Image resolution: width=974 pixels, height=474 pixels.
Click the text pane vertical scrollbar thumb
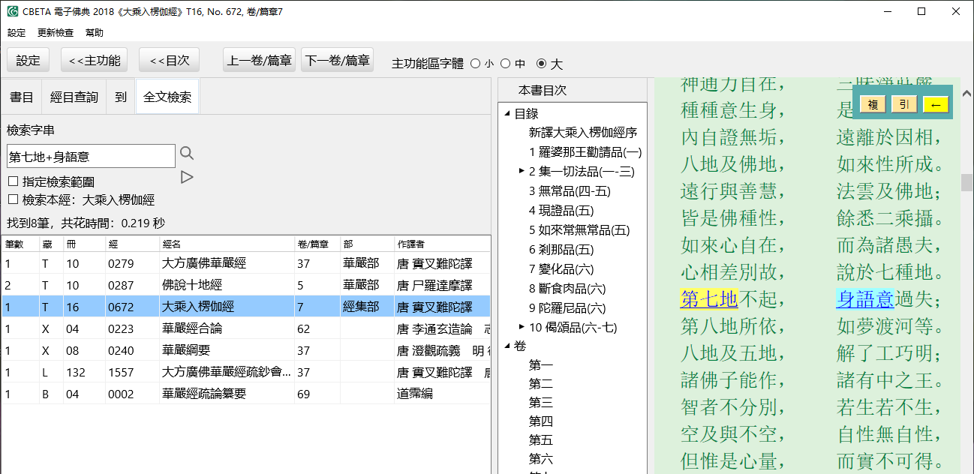[966, 182]
